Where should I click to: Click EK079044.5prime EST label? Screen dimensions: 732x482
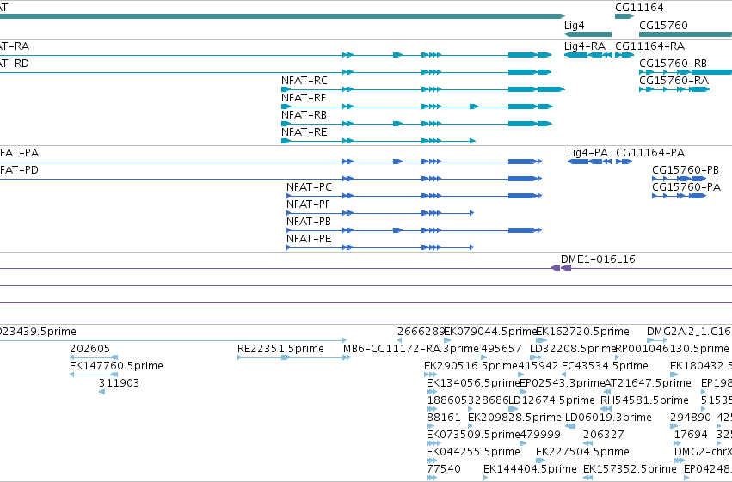pyautogui.click(x=489, y=332)
